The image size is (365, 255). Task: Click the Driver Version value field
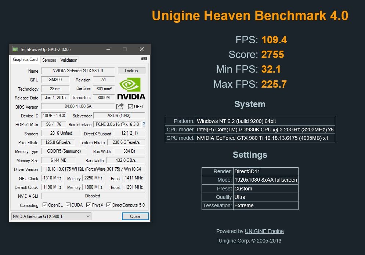click(x=93, y=169)
